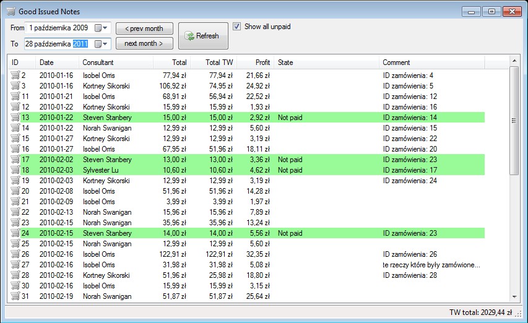Click the cart icon for note ID 15
This screenshot has height=323, width=528.
15,138
